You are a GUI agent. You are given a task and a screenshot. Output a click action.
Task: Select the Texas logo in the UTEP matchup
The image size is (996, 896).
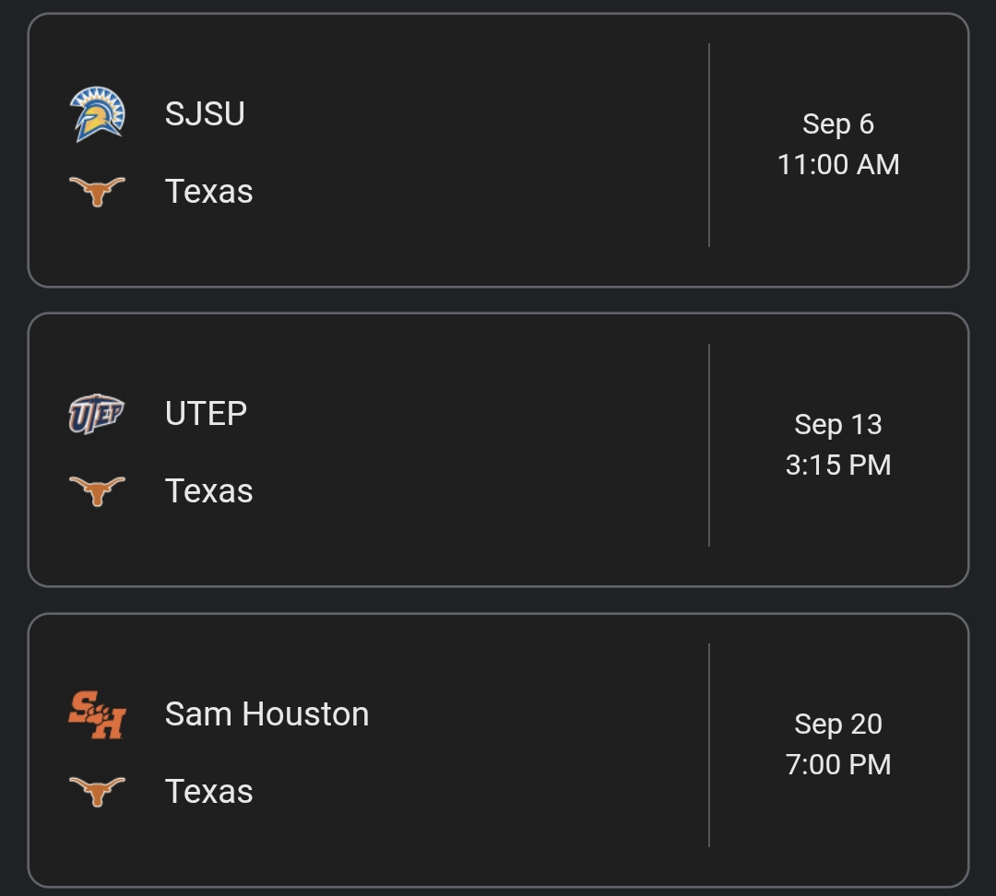coord(97,490)
